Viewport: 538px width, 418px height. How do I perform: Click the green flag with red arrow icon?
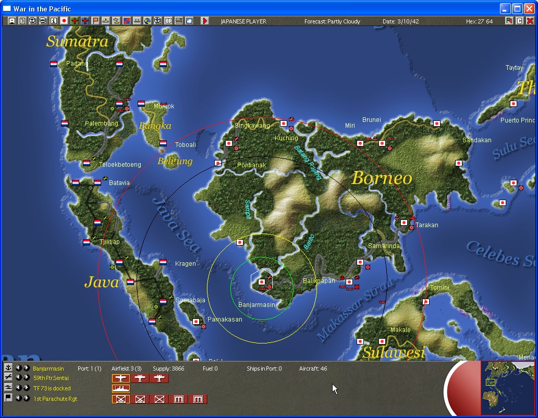coord(509,21)
